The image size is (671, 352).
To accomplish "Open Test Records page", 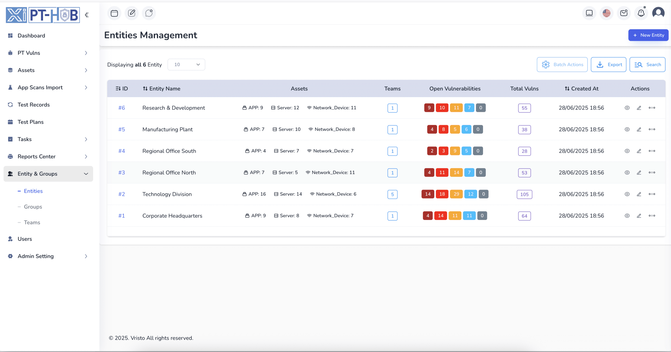I will (48, 105).
